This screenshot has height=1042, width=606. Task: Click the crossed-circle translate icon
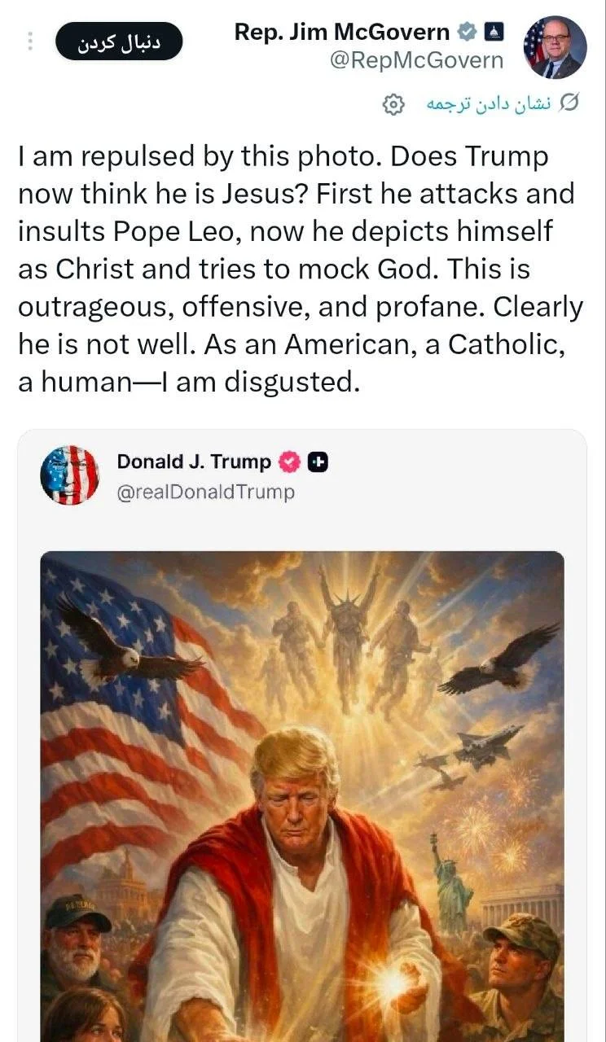(x=570, y=103)
